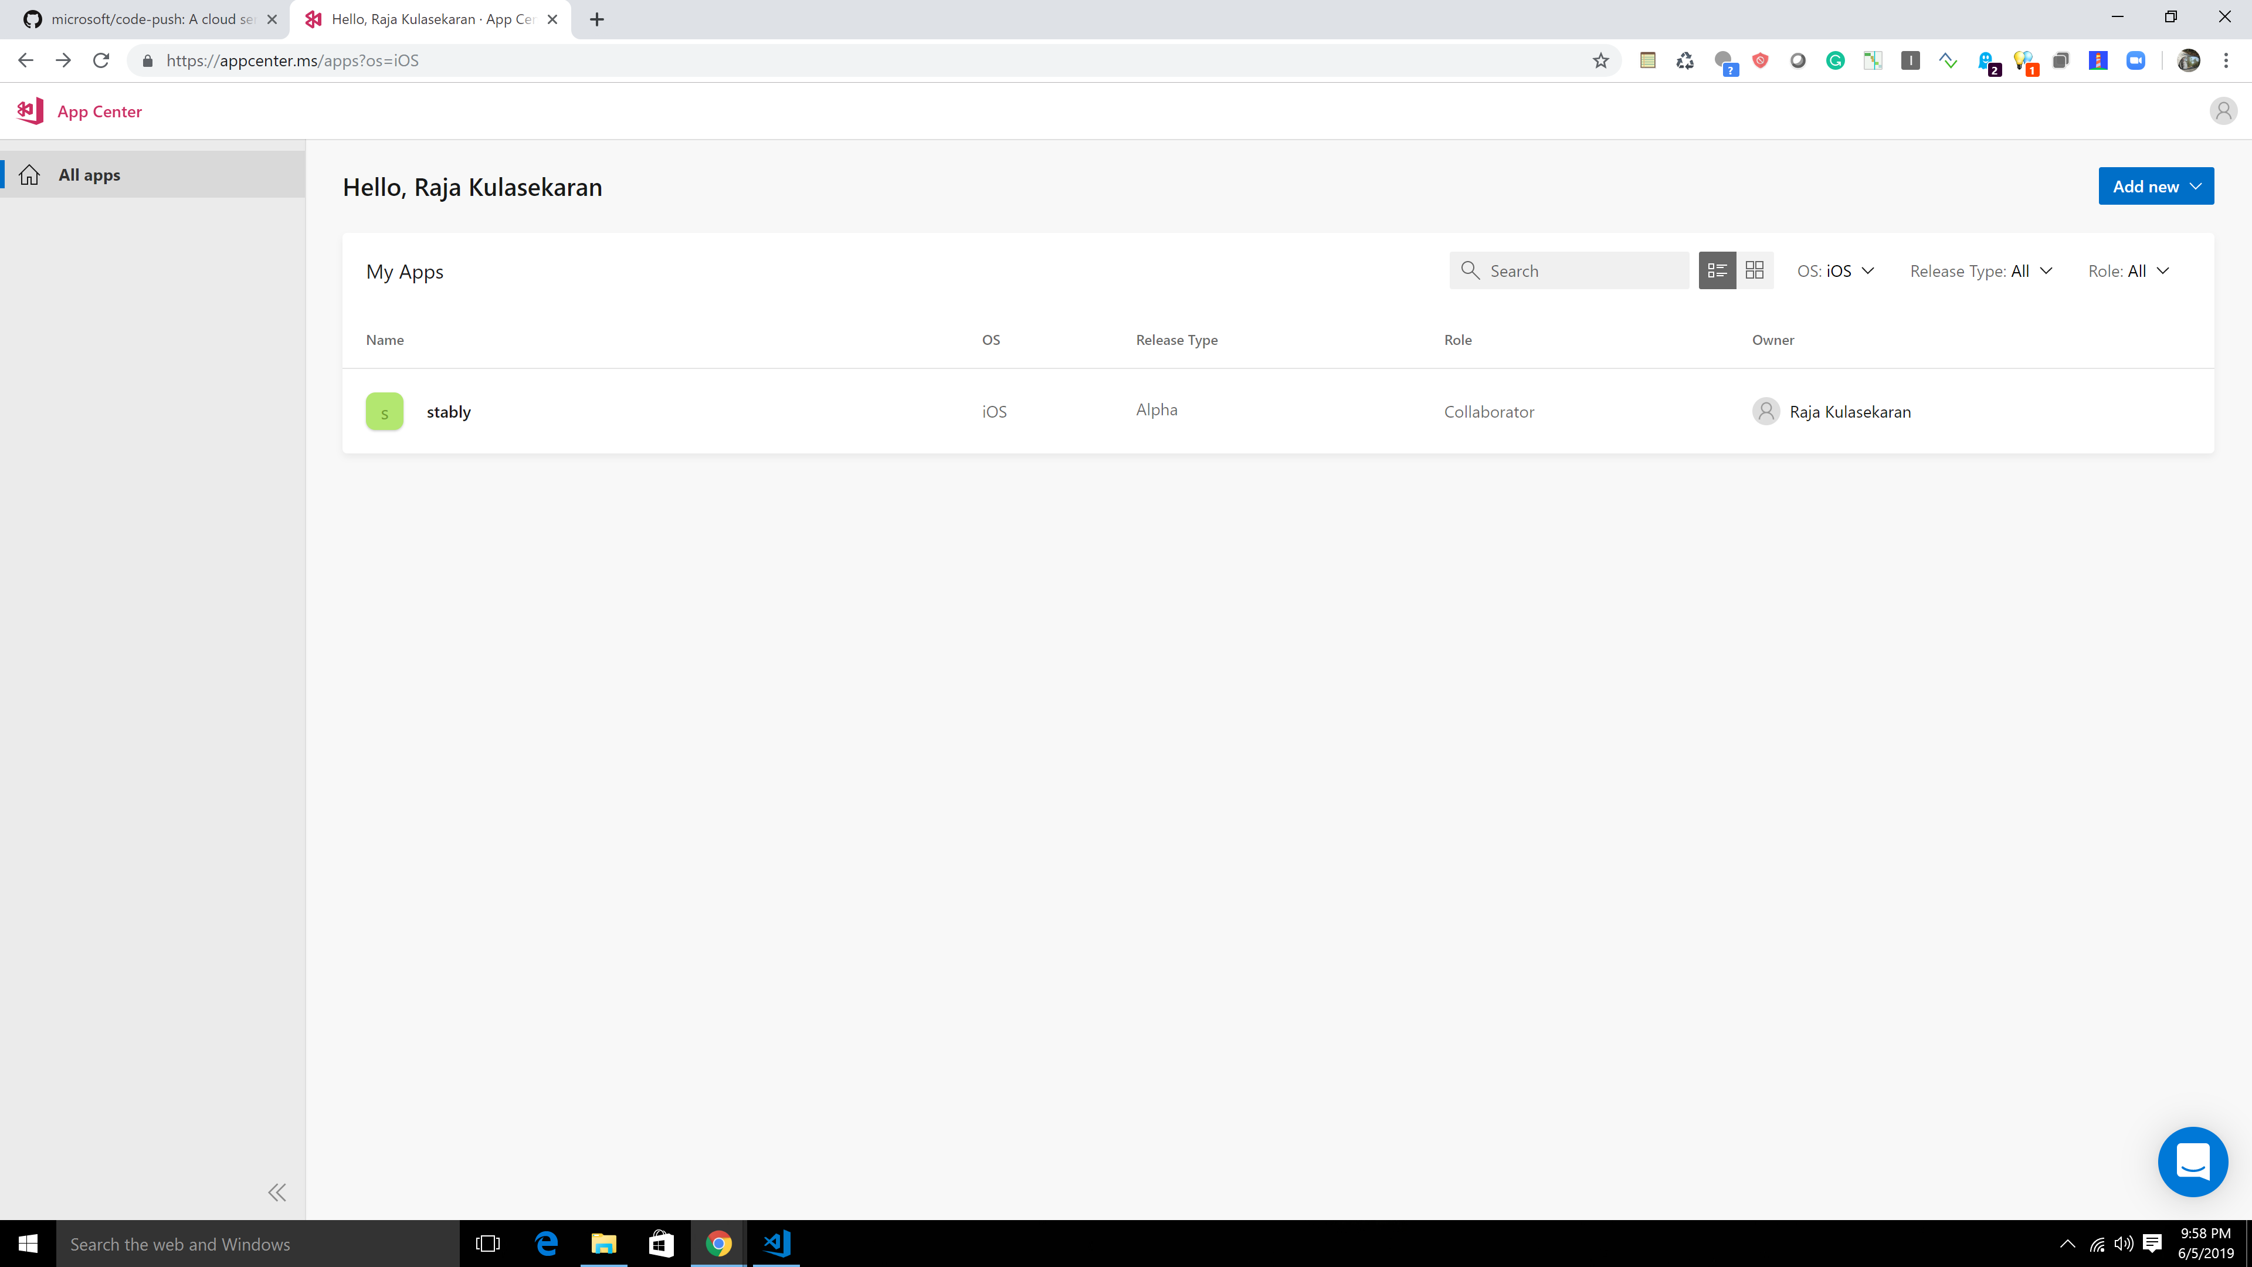Image resolution: width=2252 pixels, height=1267 pixels.
Task: Switch to list view layout
Action: point(1717,271)
